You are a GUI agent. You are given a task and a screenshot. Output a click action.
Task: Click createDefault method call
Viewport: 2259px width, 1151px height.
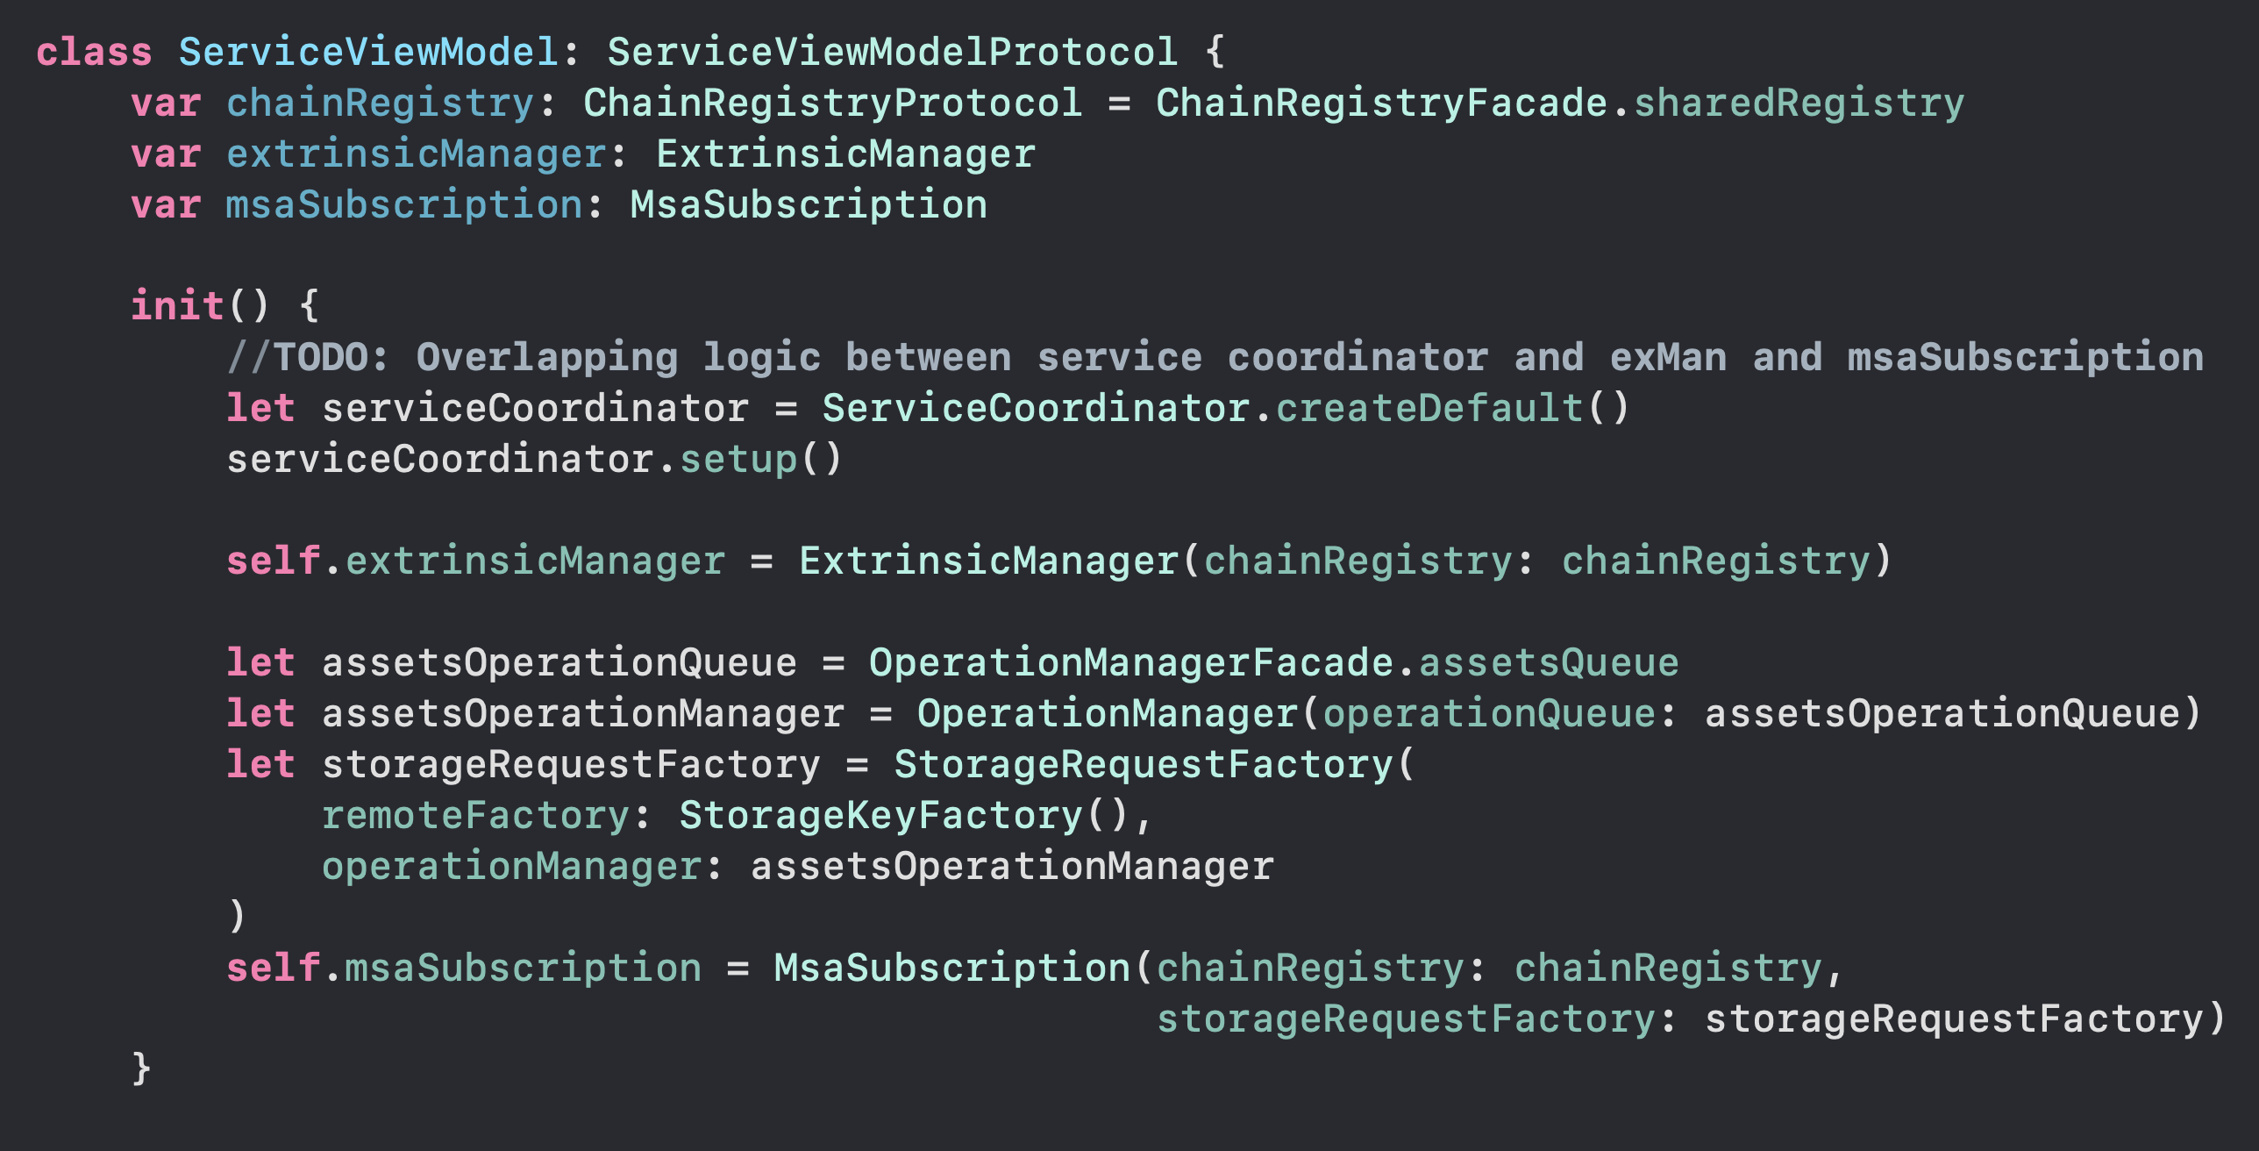click(x=1429, y=408)
